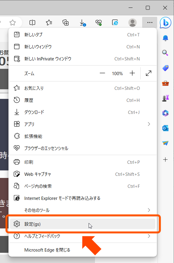This screenshot has height=263, width=174.
Task: Choose Microsoft Edge を閉じる
Action: point(82,250)
